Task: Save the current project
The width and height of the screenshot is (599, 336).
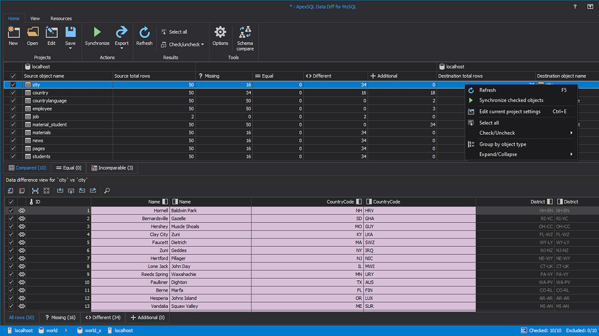Action: [70, 34]
